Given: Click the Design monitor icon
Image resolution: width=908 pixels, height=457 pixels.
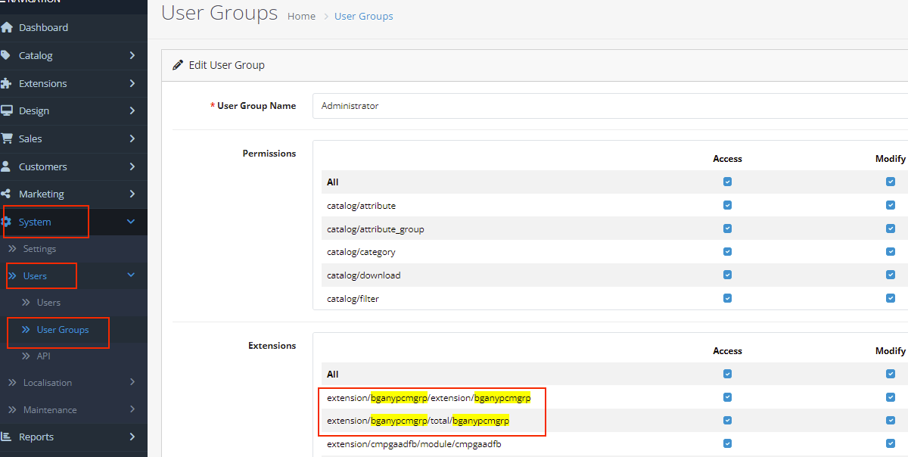Looking at the screenshot, I should click(x=7, y=110).
